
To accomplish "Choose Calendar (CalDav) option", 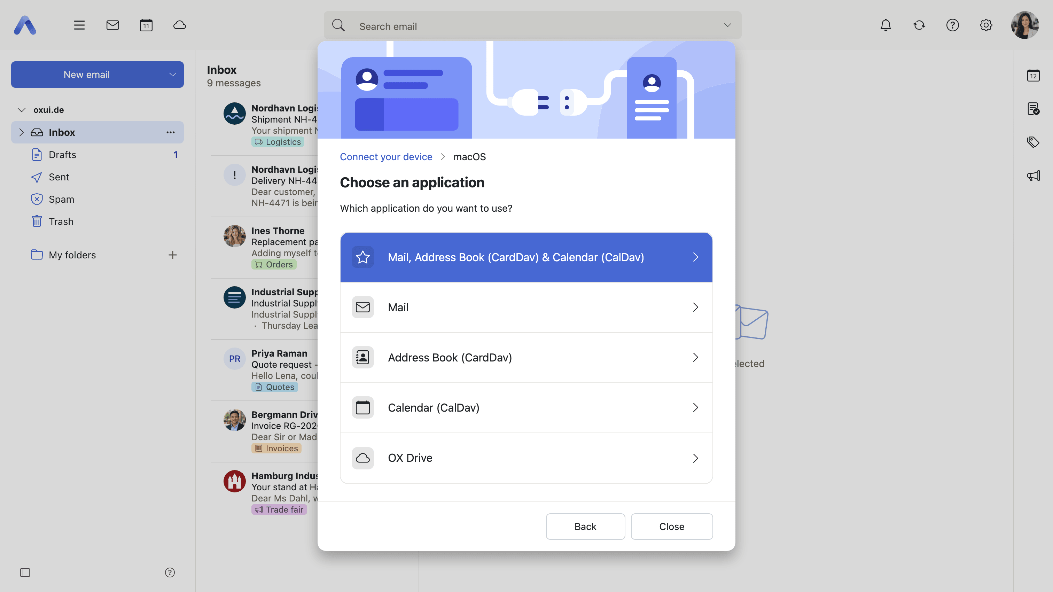I will click(x=526, y=408).
